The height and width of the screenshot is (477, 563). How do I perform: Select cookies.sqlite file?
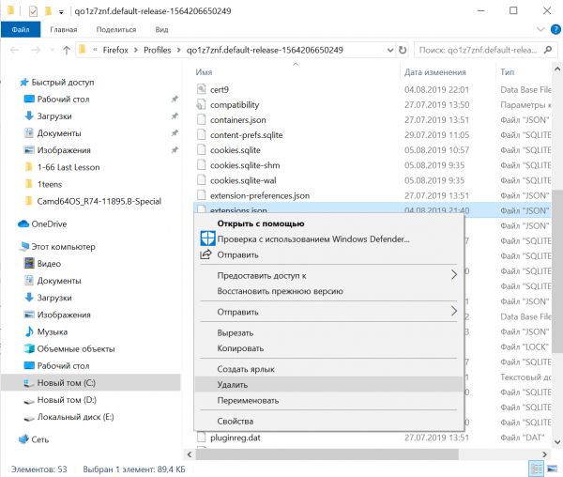click(236, 150)
